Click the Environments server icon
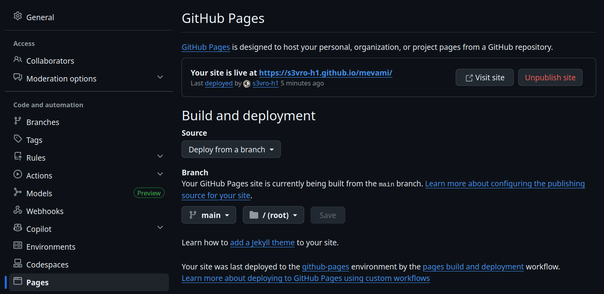The image size is (604, 294). [17, 246]
